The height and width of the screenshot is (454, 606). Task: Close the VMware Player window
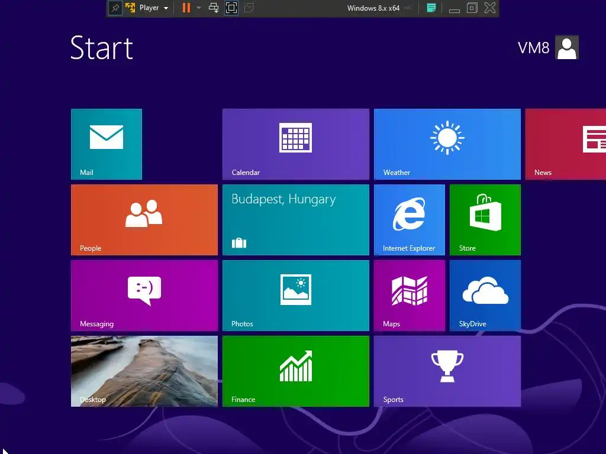(489, 8)
